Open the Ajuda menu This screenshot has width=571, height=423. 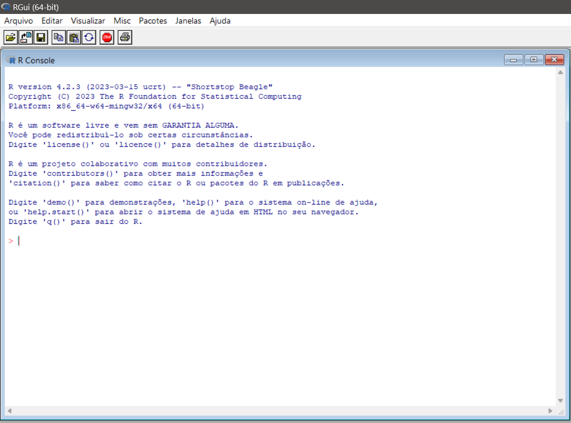pos(220,21)
